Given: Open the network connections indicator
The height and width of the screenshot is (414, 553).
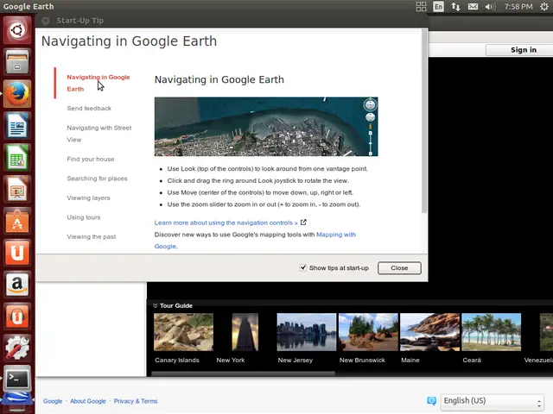Looking at the screenshot, I should click(455, 6).
